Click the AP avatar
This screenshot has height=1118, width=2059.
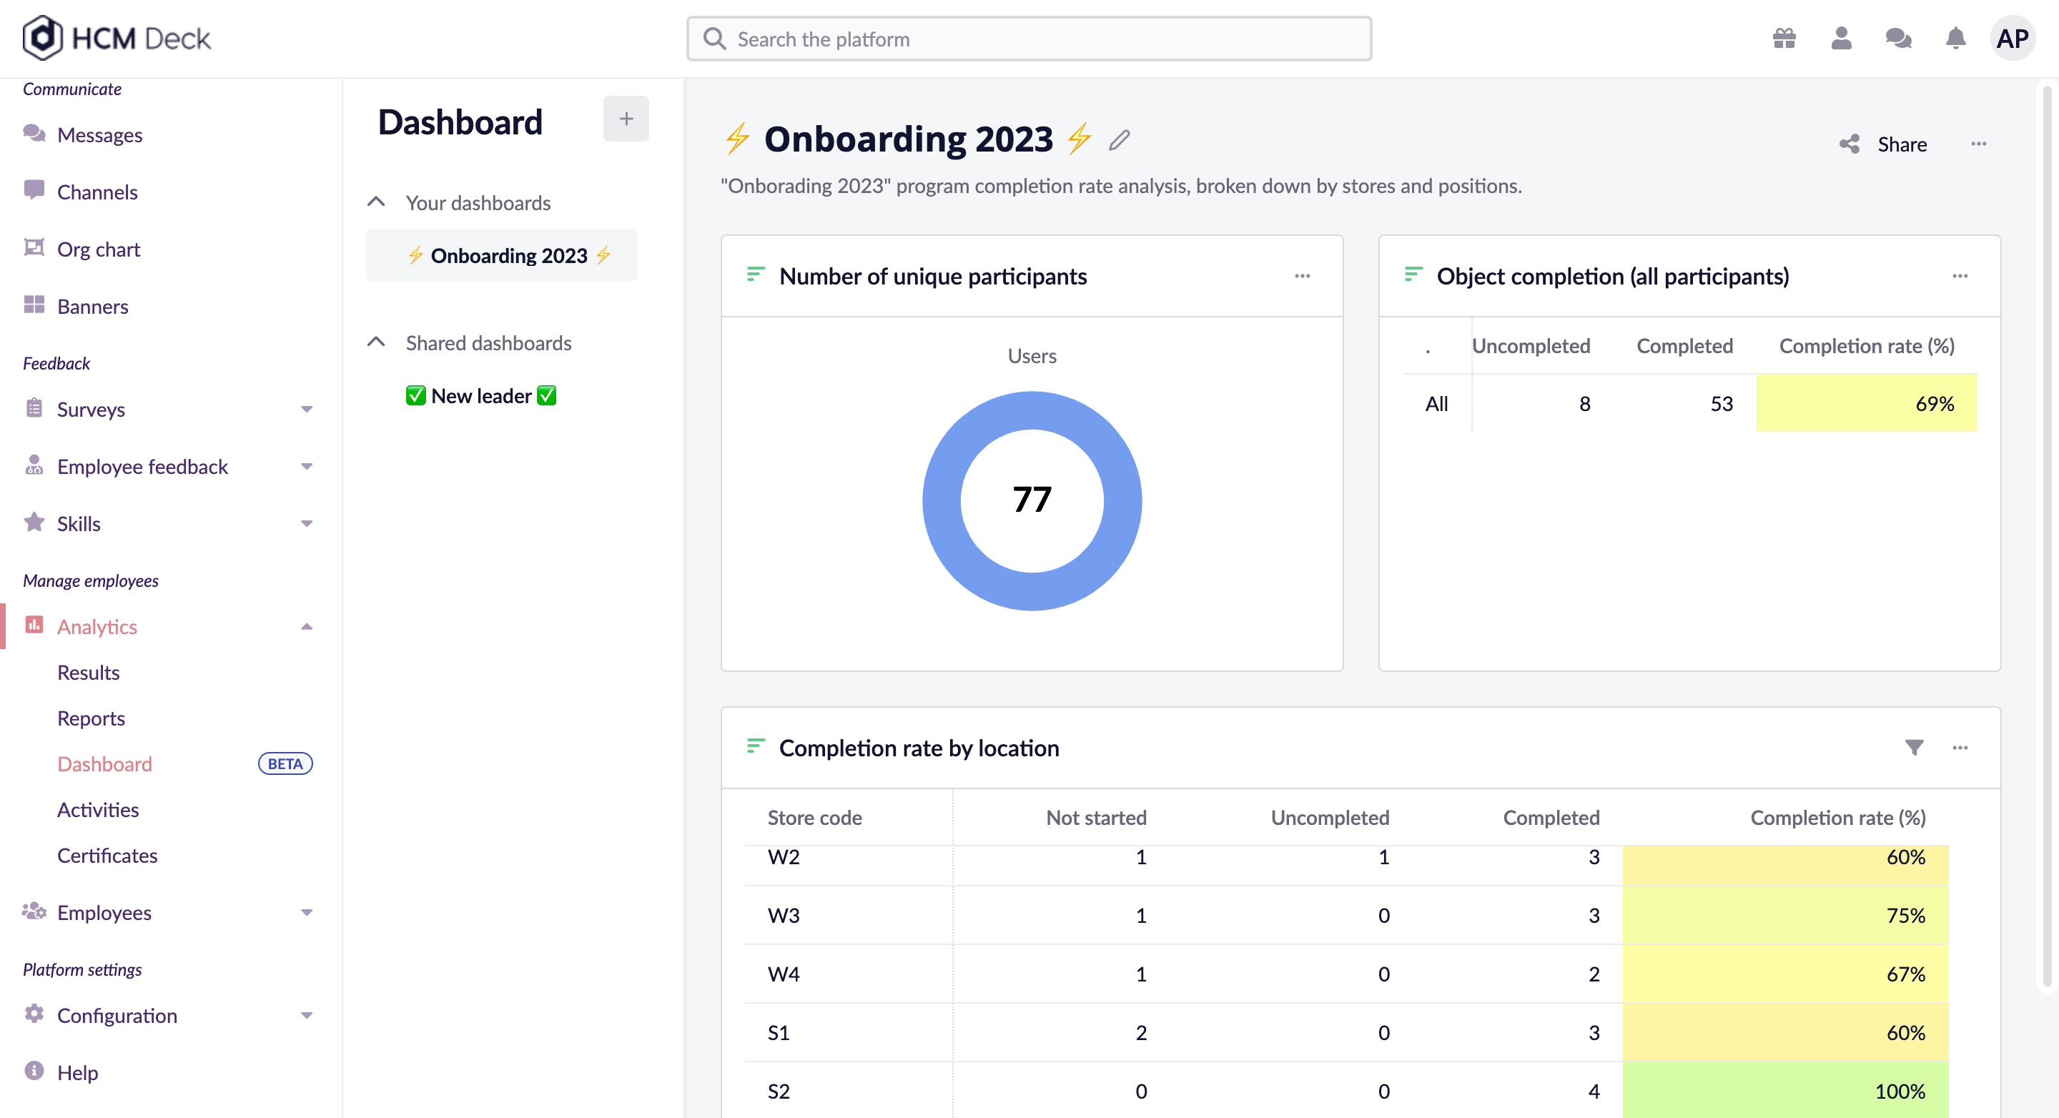pos(2013,39)
